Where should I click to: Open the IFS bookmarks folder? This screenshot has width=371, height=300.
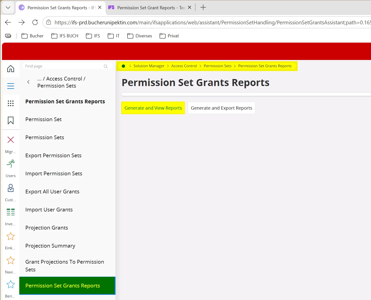[93, 36]
